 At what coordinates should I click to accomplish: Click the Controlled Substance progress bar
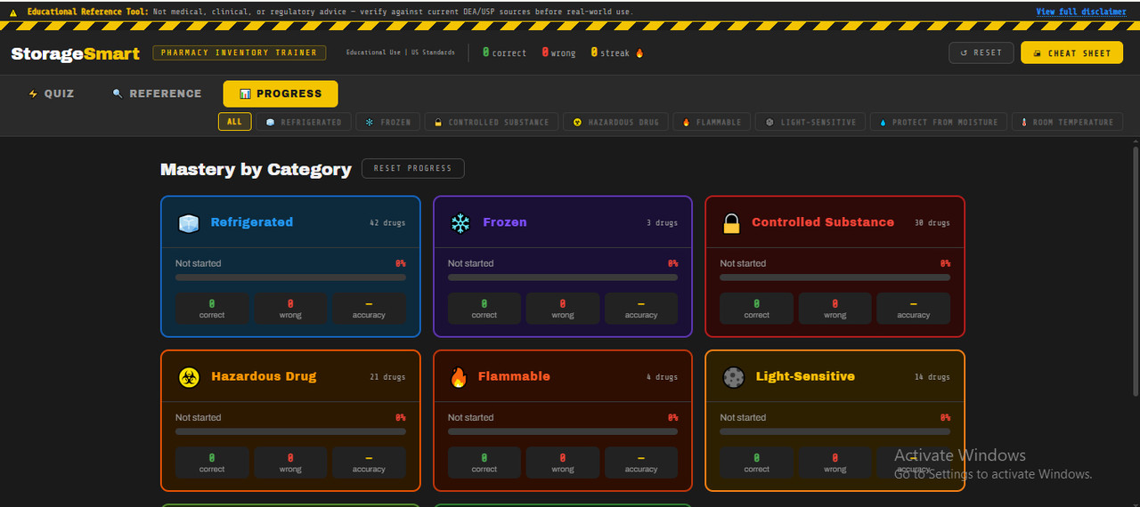835,278
